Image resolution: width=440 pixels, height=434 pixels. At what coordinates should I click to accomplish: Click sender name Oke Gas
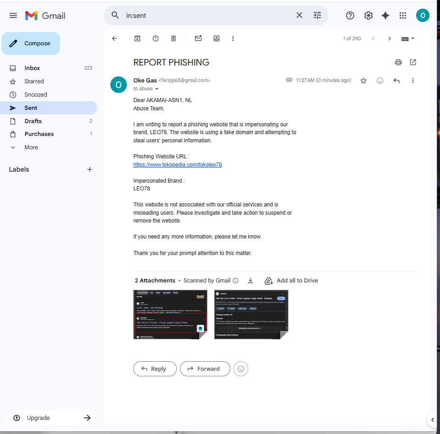(x=145, y=80)
